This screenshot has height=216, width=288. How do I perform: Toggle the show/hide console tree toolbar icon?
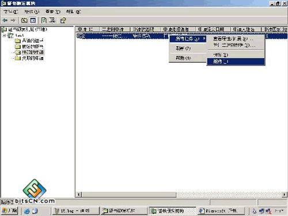(33, 20)
